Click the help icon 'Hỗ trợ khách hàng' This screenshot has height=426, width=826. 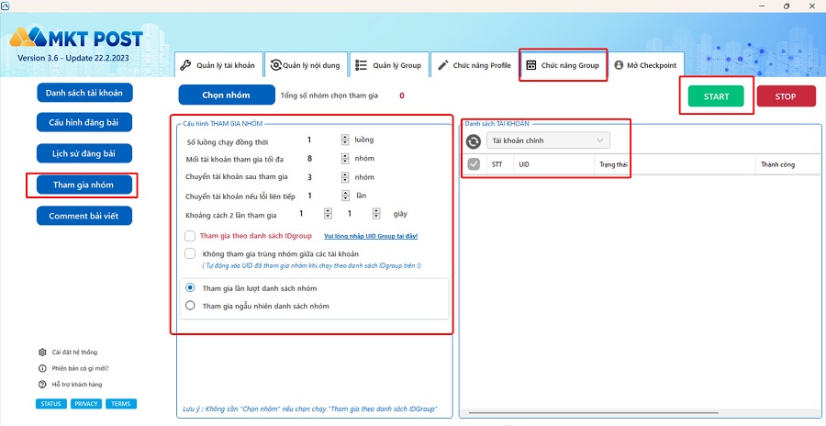coord(42,384)
